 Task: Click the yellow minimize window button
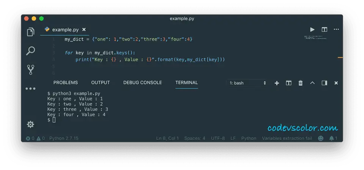[x=34, y=19]
